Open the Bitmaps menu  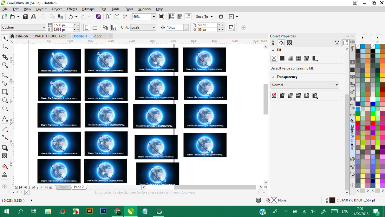[88, 9]
